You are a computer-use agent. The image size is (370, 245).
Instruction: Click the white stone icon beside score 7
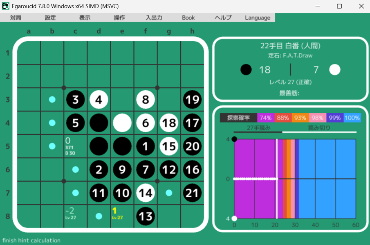coord(334,70)
